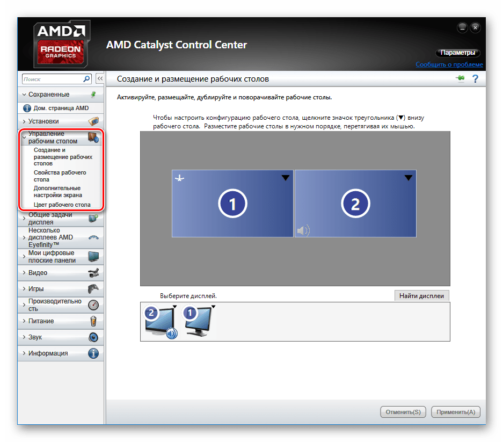
Task: Select display 1 monitor icon in list
Action: [x=198, y=321]
